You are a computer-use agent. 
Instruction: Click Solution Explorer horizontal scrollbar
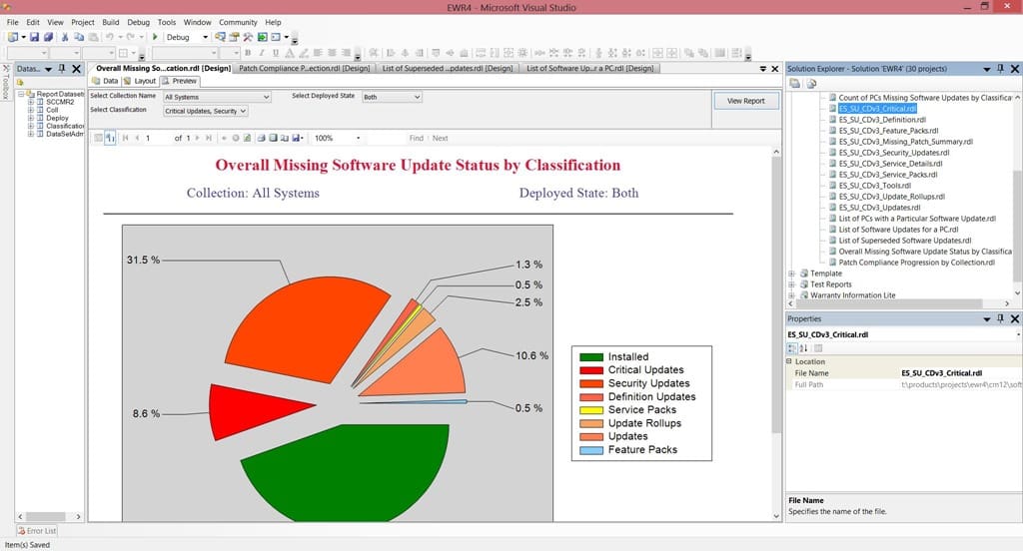click(889, 303)
